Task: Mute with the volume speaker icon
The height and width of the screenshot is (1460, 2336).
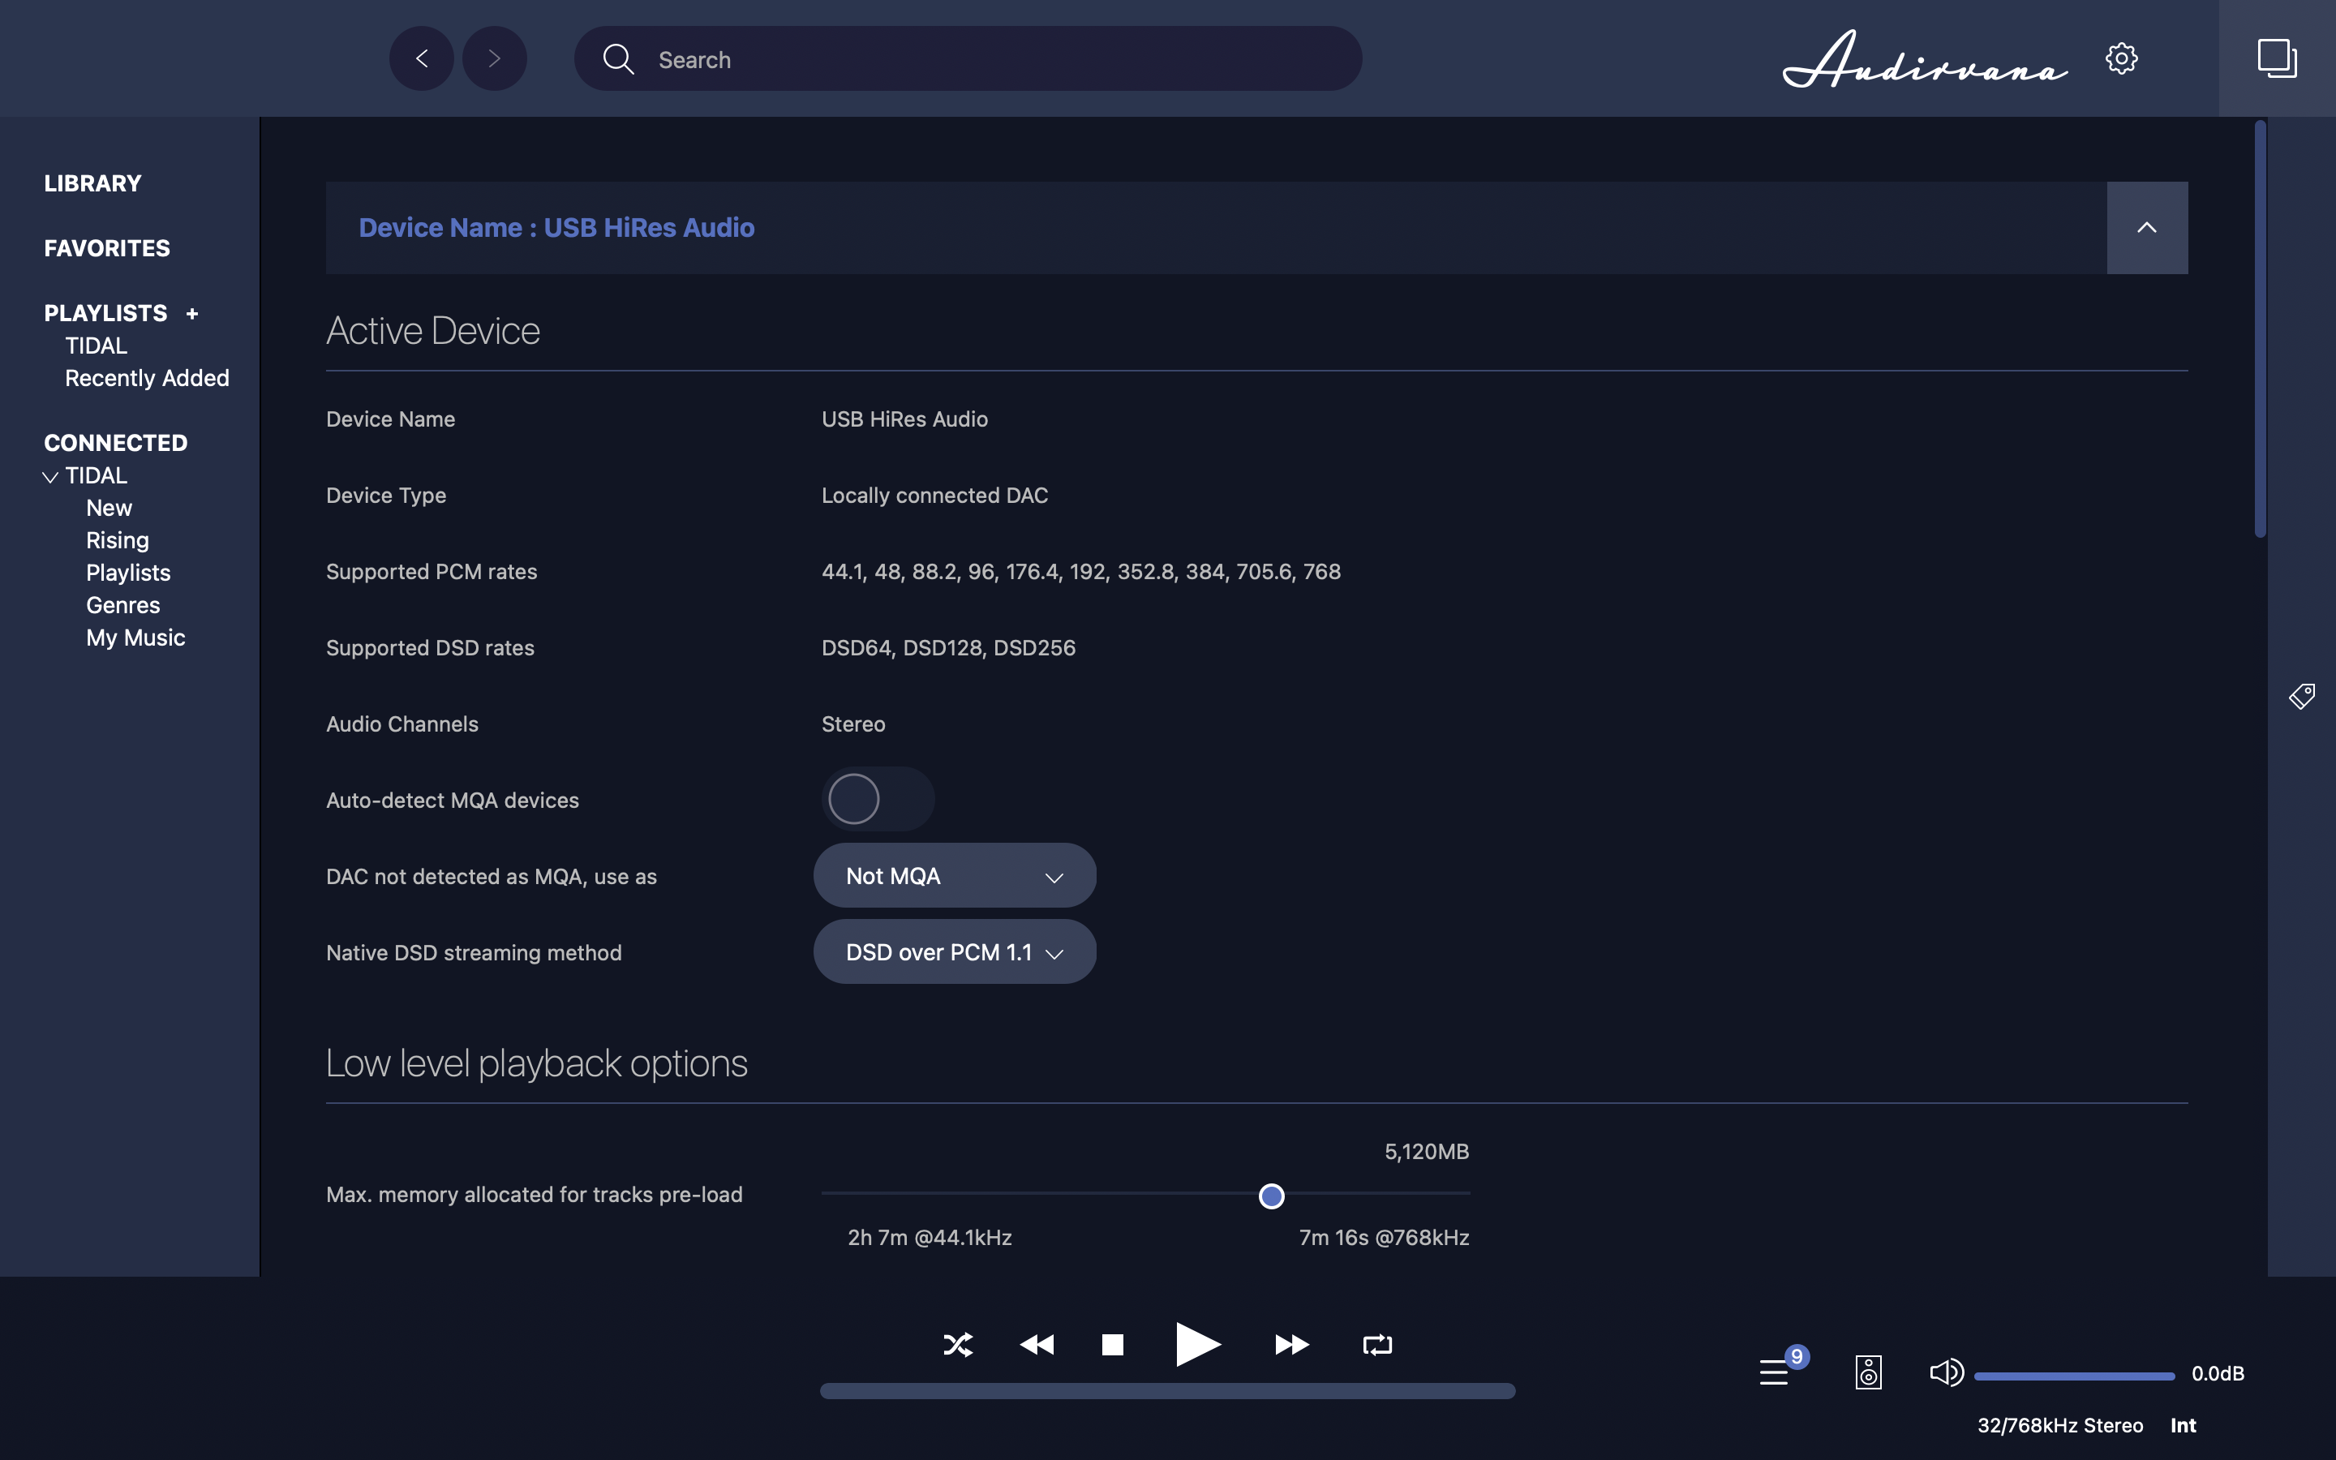Action: 1945,1372
